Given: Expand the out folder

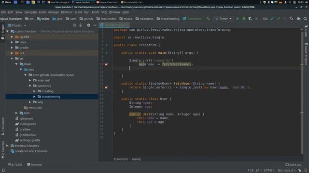Looking at the screenshot, I should point(12,53).
